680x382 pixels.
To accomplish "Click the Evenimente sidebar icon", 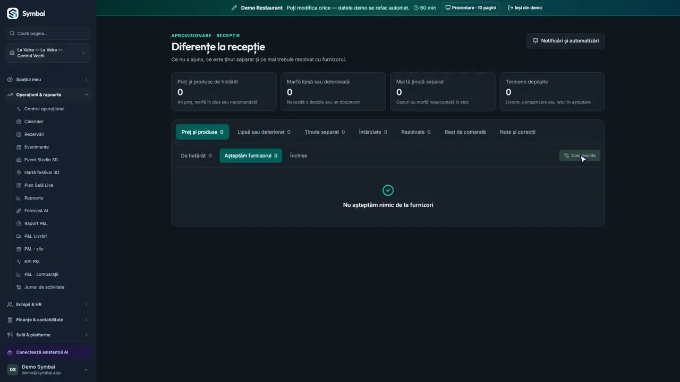I will (19, 147).
